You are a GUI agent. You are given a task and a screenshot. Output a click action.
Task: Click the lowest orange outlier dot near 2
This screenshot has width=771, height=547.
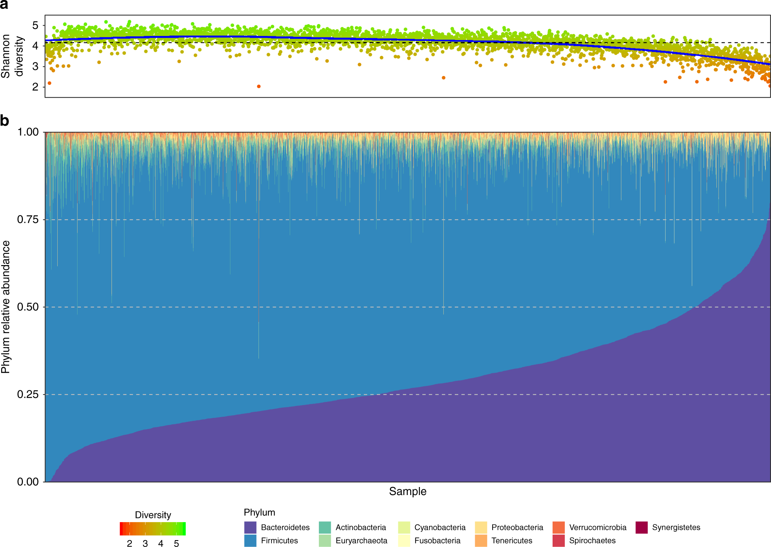pyautogui.click(x=259, y=86)
